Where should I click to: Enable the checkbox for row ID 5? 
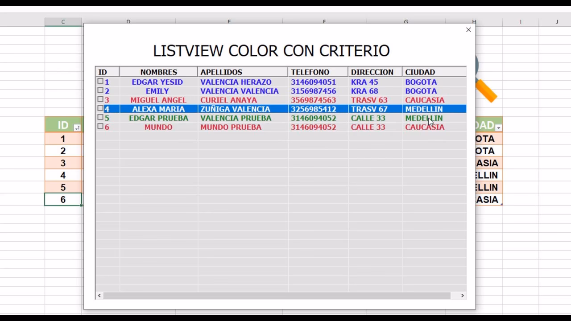[100, 118]
